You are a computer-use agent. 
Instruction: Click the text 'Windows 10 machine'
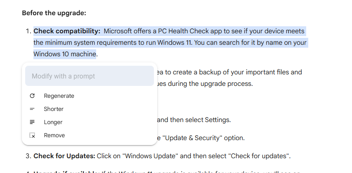tap(65, 54)
